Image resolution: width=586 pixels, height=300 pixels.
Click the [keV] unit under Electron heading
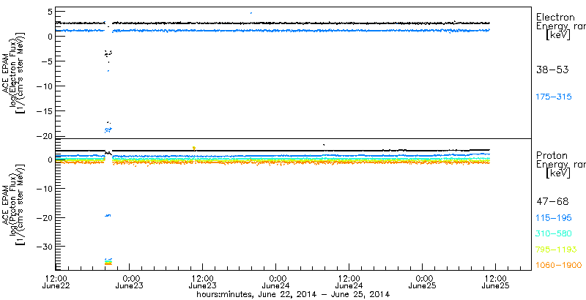click(558, 36)
